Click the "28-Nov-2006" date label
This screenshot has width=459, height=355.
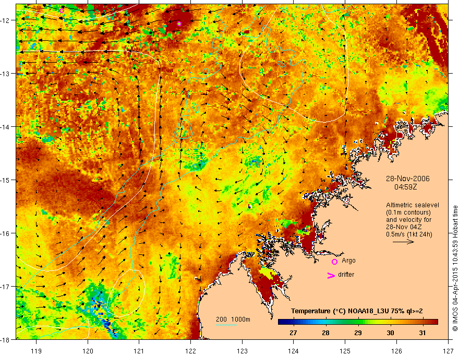tap(407, 179)
